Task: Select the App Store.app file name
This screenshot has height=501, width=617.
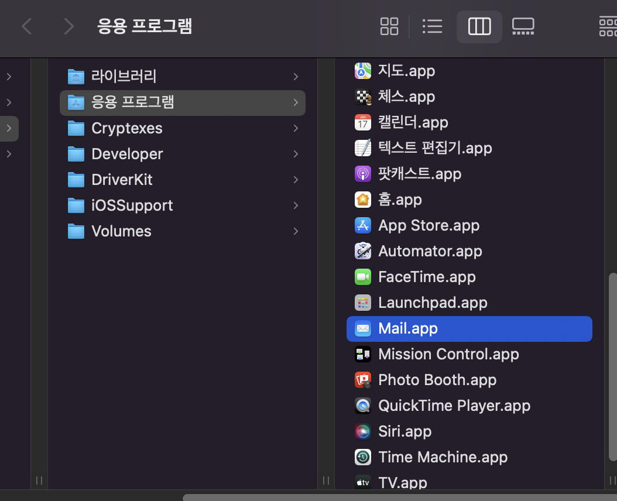Action: tap(429, 225)
